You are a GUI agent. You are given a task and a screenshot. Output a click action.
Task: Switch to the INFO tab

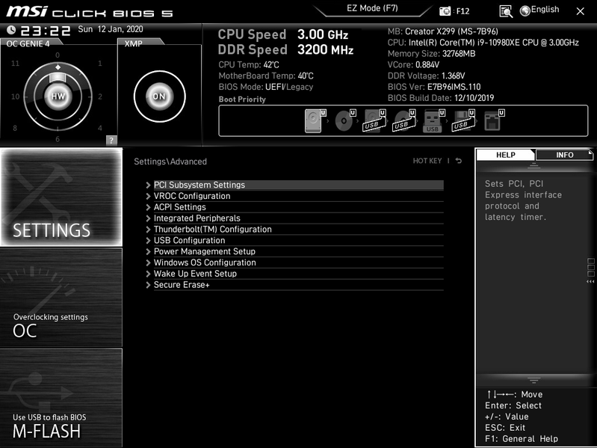tap(564, 155)
